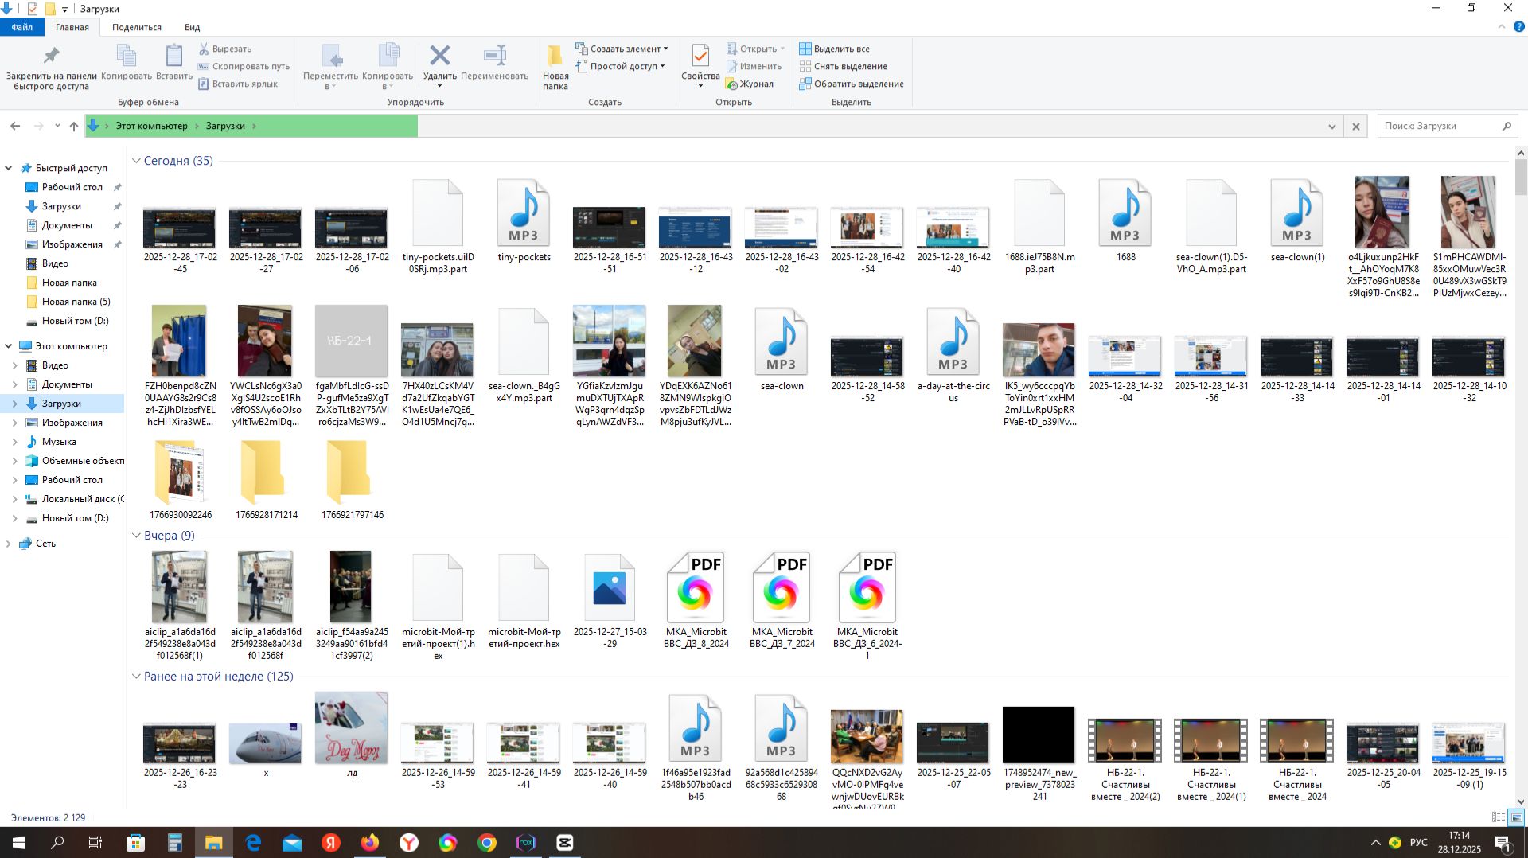Show hidden tray icons chevron
Image resolution: width=1528 pixels, height=858 pixels.
[x=1375, y=842]
